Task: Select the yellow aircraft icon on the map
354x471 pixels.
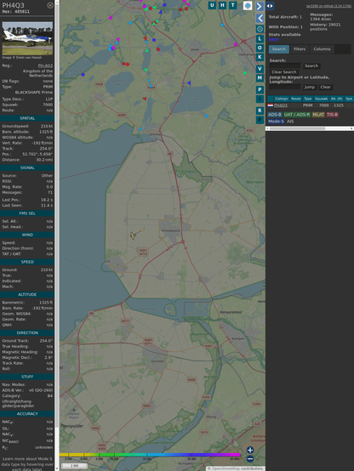Action: tap(133, 235)
